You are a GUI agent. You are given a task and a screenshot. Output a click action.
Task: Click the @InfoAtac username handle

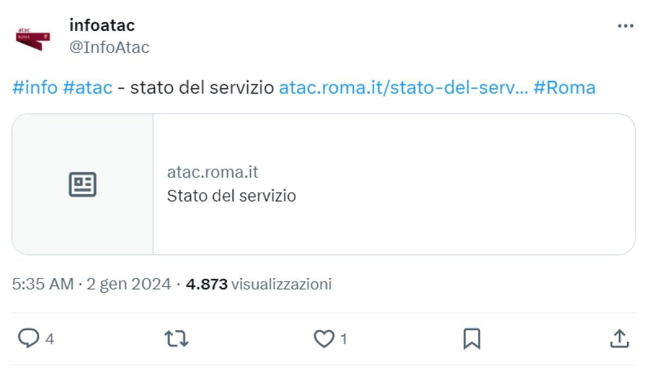point(108,47)
